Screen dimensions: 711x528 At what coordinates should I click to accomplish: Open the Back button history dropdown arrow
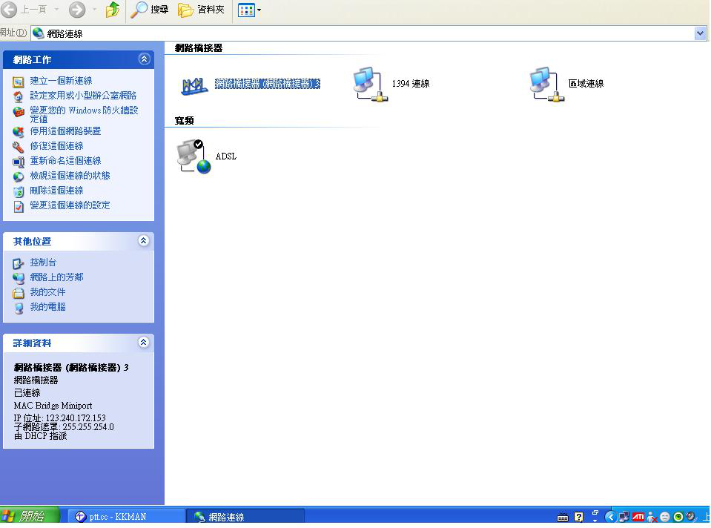(x=56, y=10)
